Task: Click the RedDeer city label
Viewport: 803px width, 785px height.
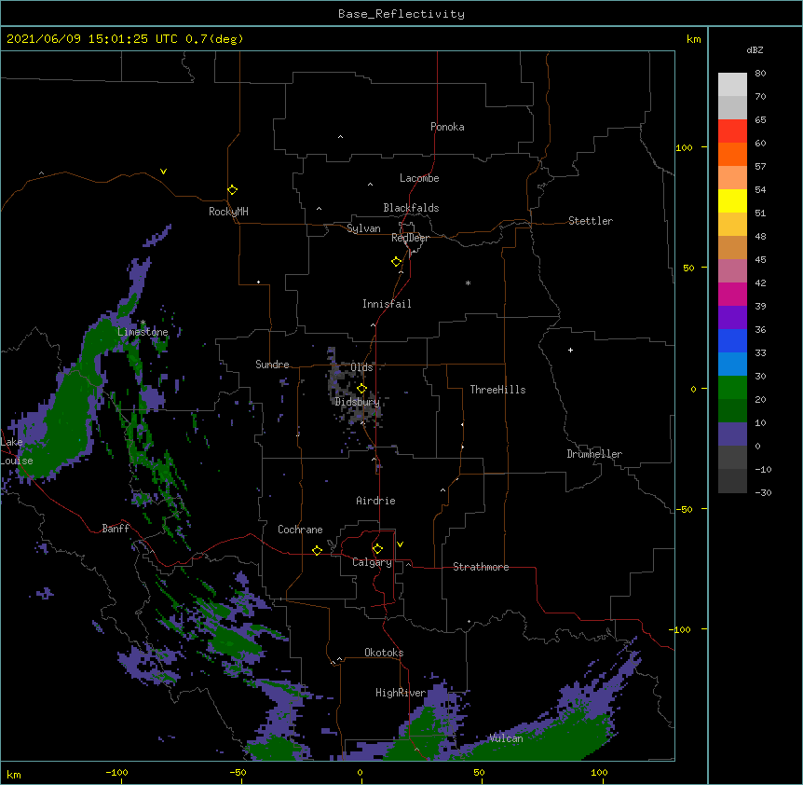Action: (x=410, y=238)
